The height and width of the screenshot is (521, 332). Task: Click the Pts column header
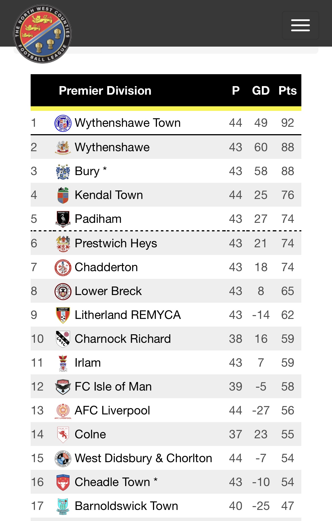(287, 91)
